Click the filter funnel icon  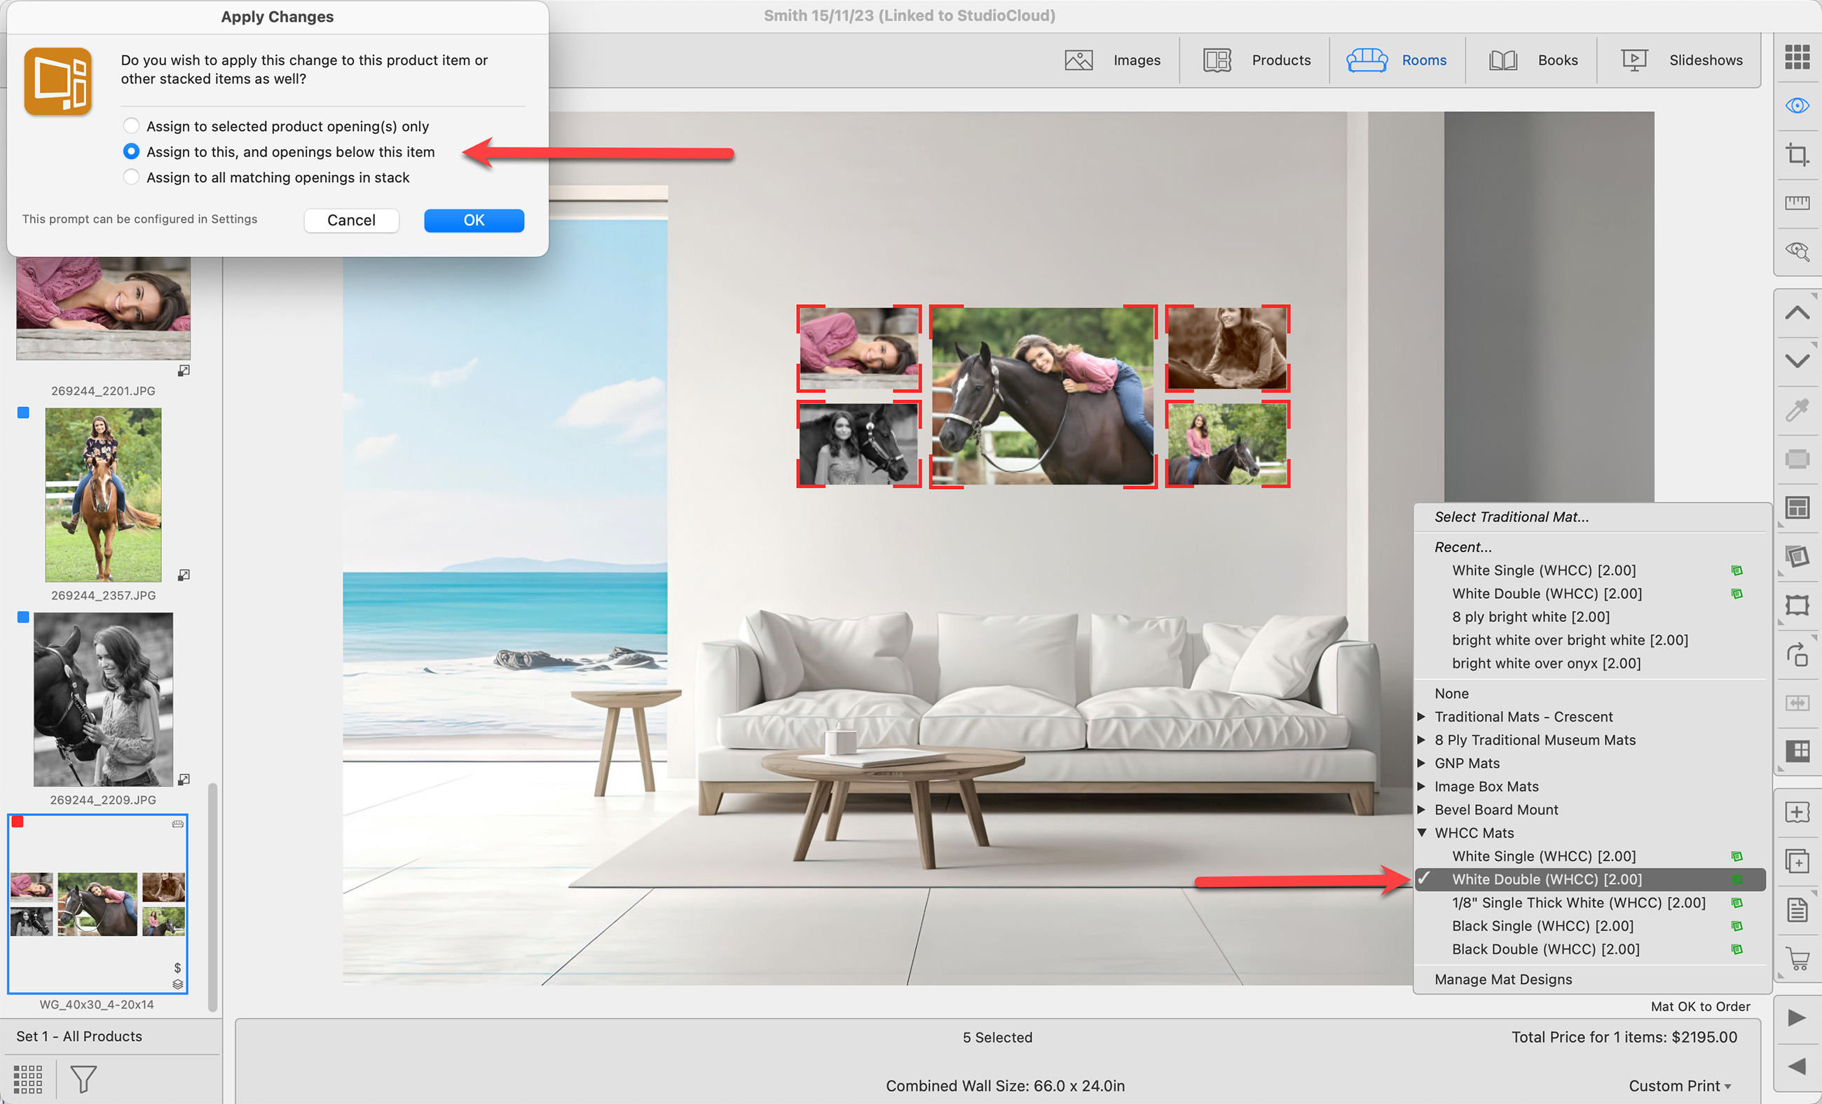point(83,1079)
